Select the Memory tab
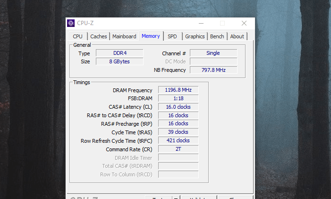Image resolution: width=331 pixels, height=199 pixels. coord(151,36)
